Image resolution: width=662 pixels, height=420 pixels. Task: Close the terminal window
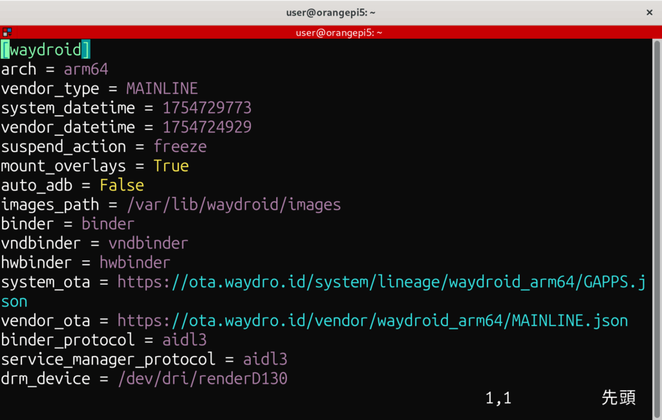click(649, 12)
